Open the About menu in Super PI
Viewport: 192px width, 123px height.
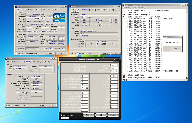point(136,7)
